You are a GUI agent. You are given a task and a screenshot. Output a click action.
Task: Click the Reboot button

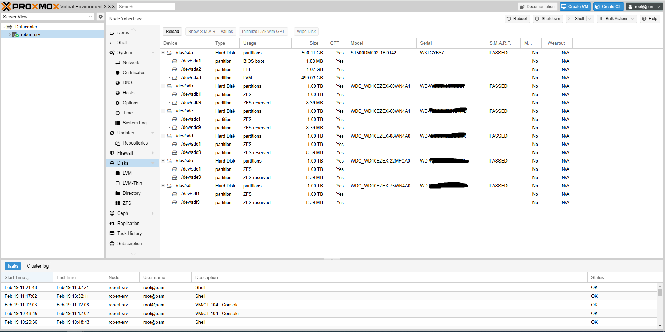click(517, 19)
